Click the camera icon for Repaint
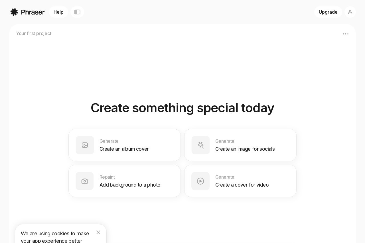The width and height of the screenshot is (365, 243). pyautogui.click(x=85, y=181)
